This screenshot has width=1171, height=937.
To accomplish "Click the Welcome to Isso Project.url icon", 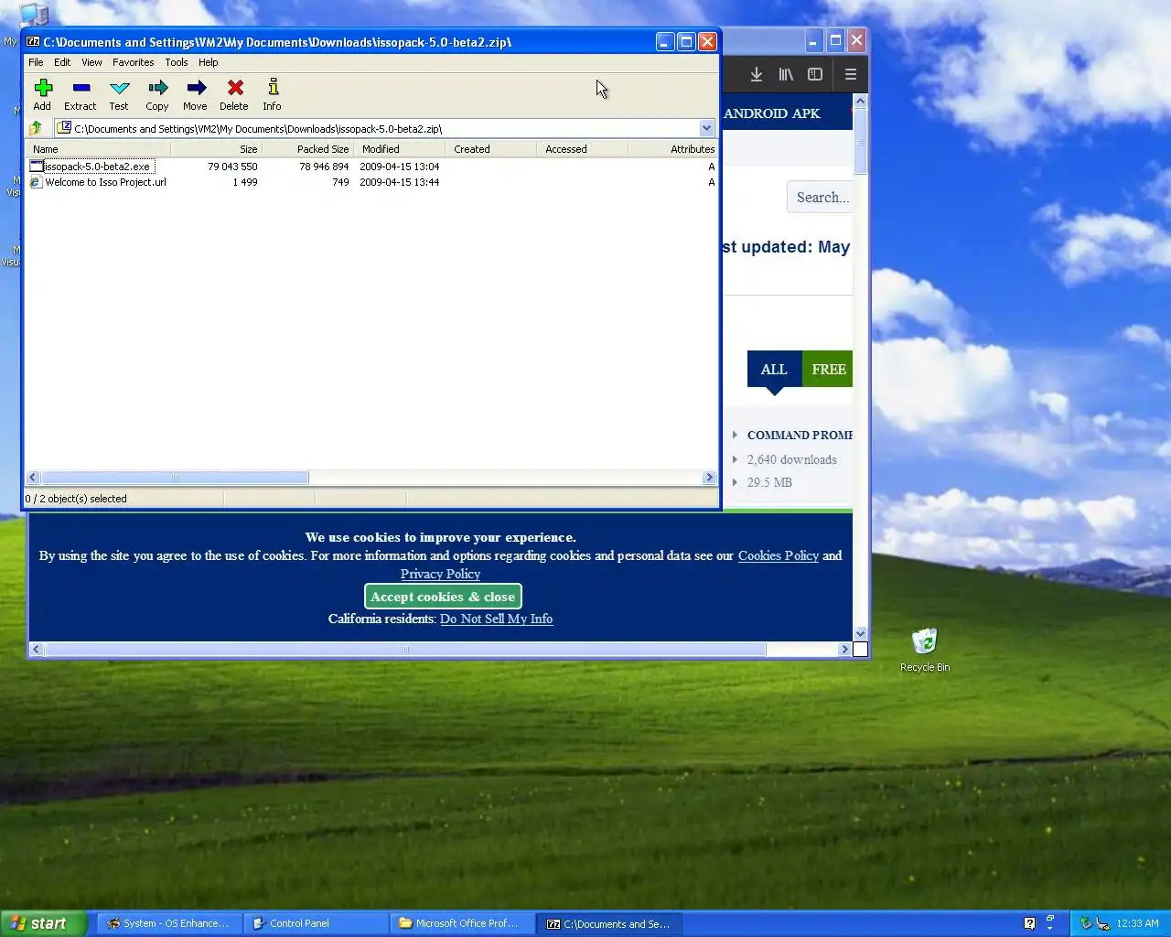I will (37, 182).
